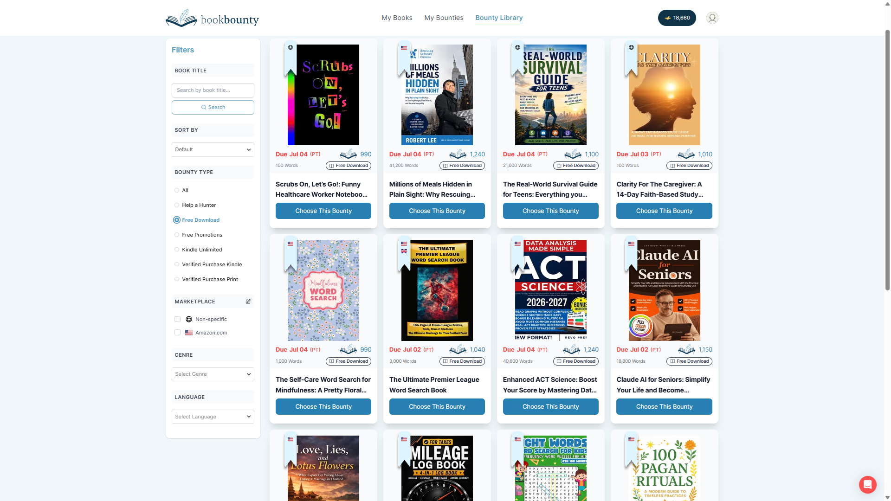Open the 100 Pagan Rituals cover thumbnail

664,468
